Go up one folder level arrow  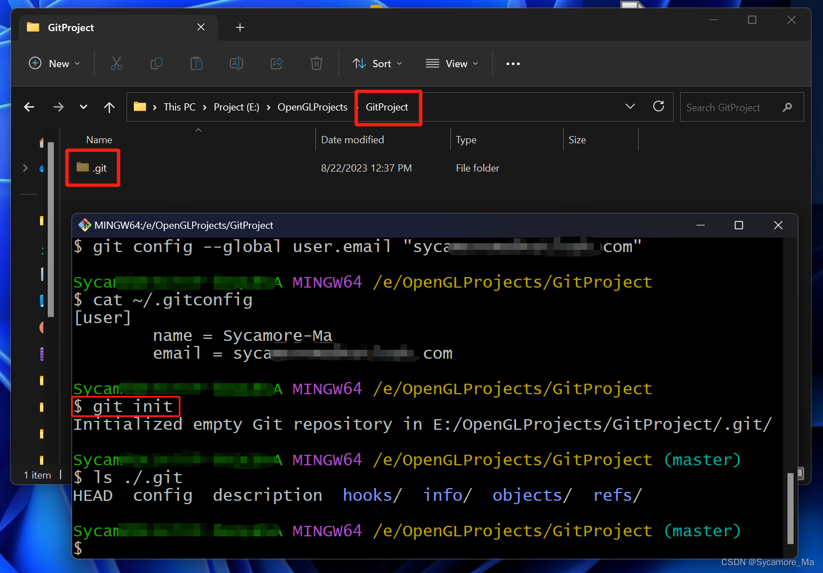coord(109,107)
